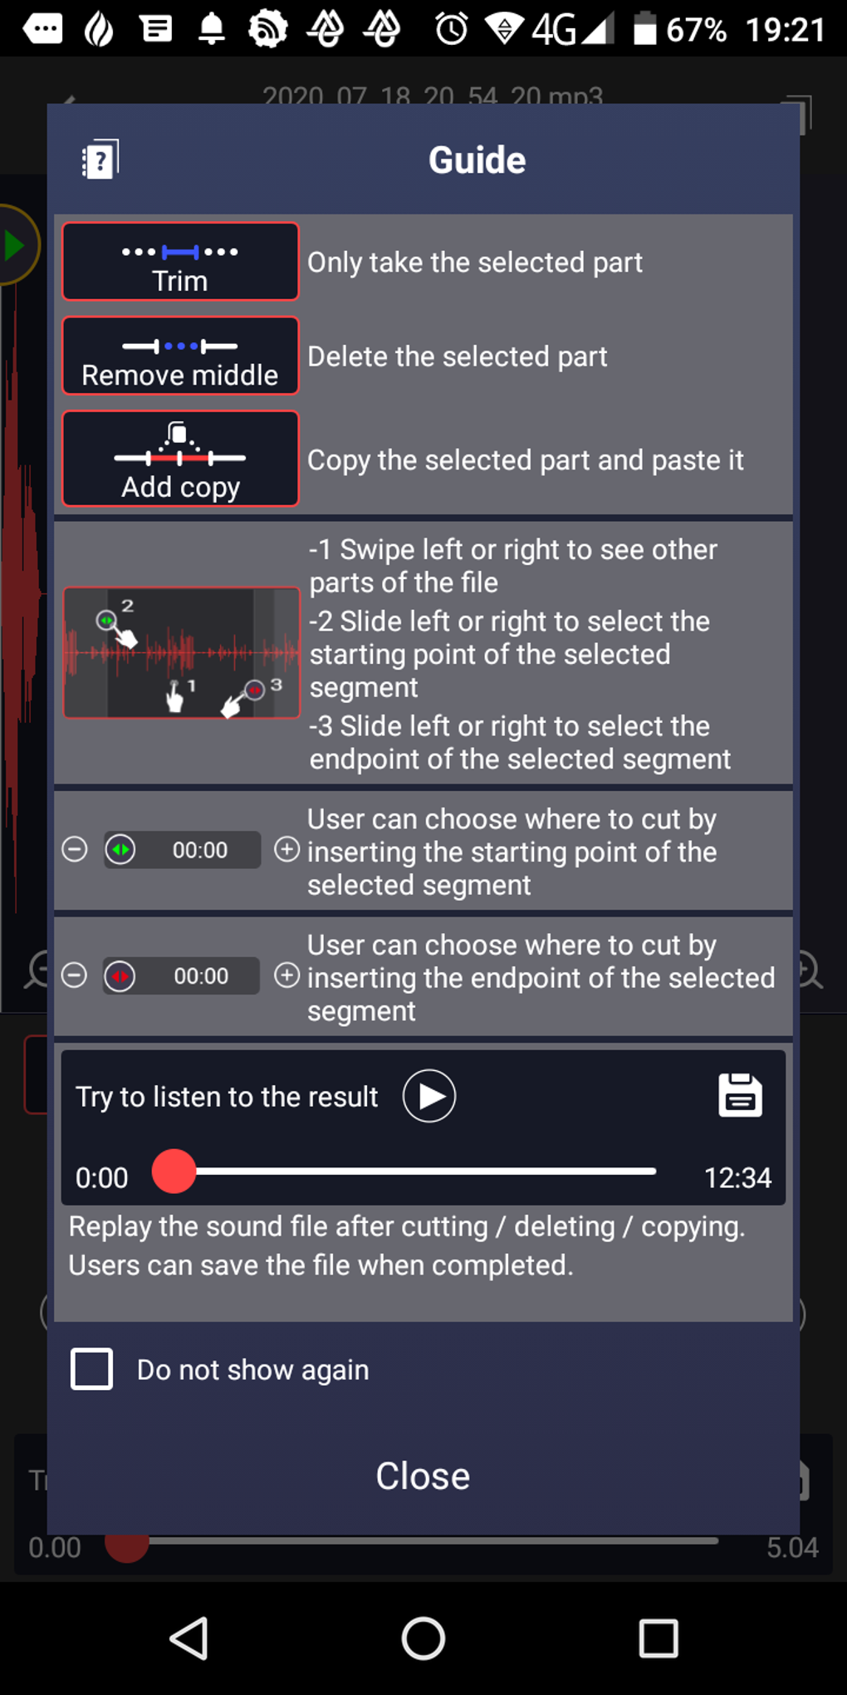
Task: Tap the Remove middle icon
Action: coord(180,356)
